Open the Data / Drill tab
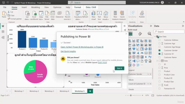The image size is (185, 104). [x=91, y=7]
